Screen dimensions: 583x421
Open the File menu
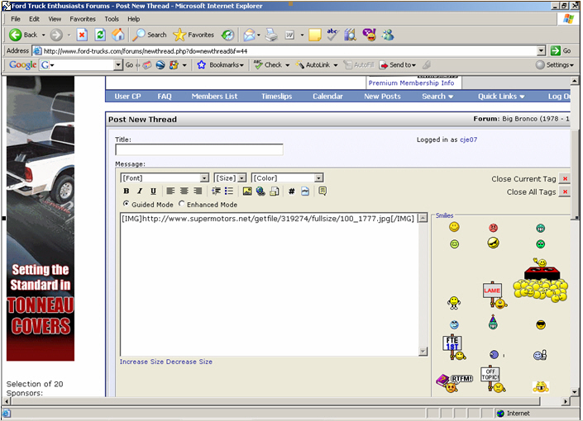(x=16, y=19)
